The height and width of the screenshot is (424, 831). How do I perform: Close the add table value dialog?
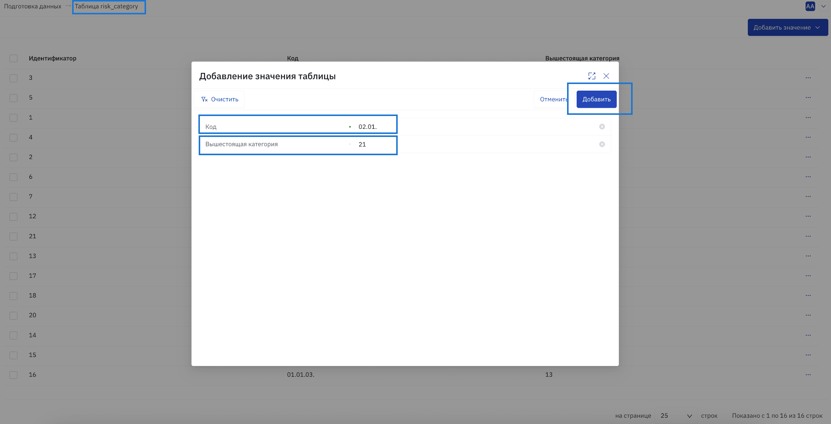point(606,76)
